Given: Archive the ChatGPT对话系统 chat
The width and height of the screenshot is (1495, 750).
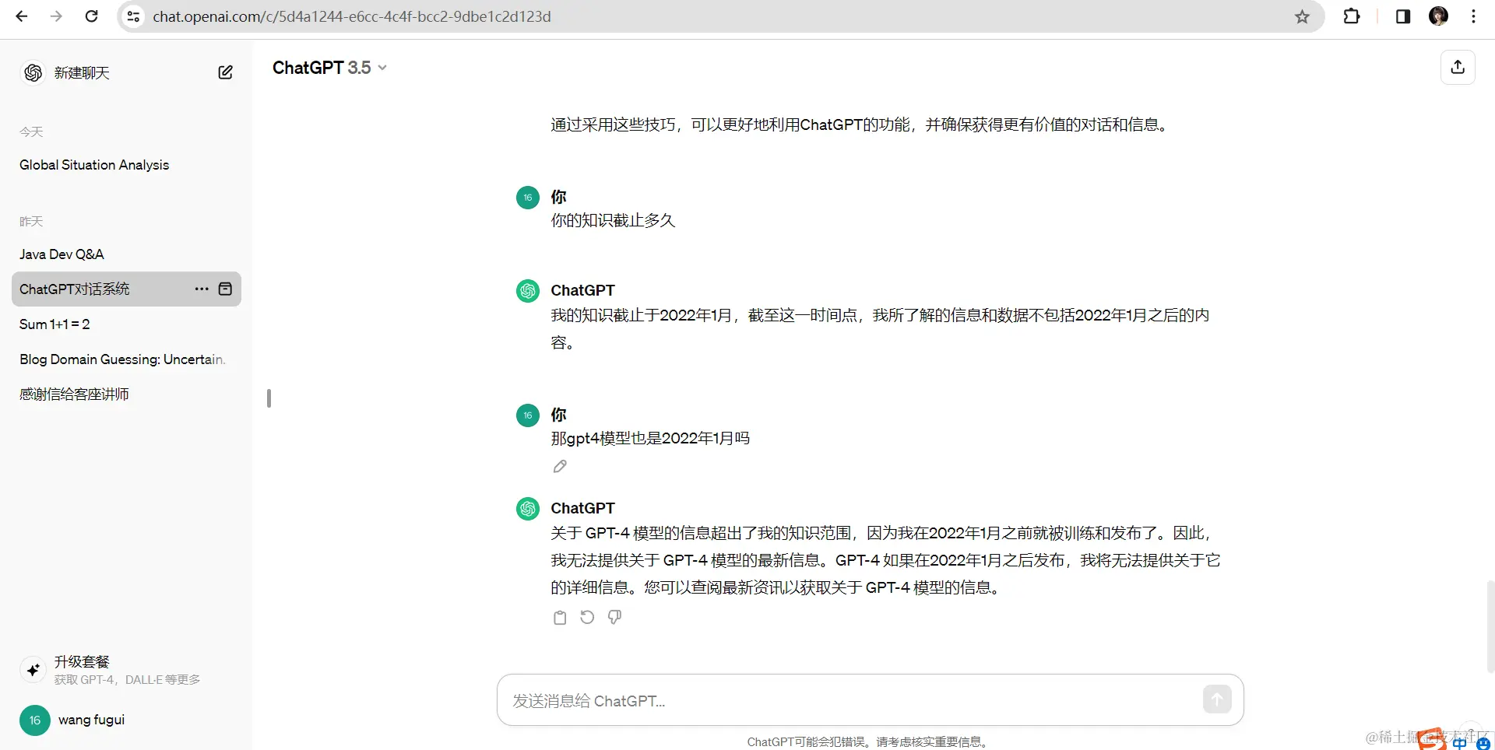Looking at the screenshot, I should [x=226, y=289].
